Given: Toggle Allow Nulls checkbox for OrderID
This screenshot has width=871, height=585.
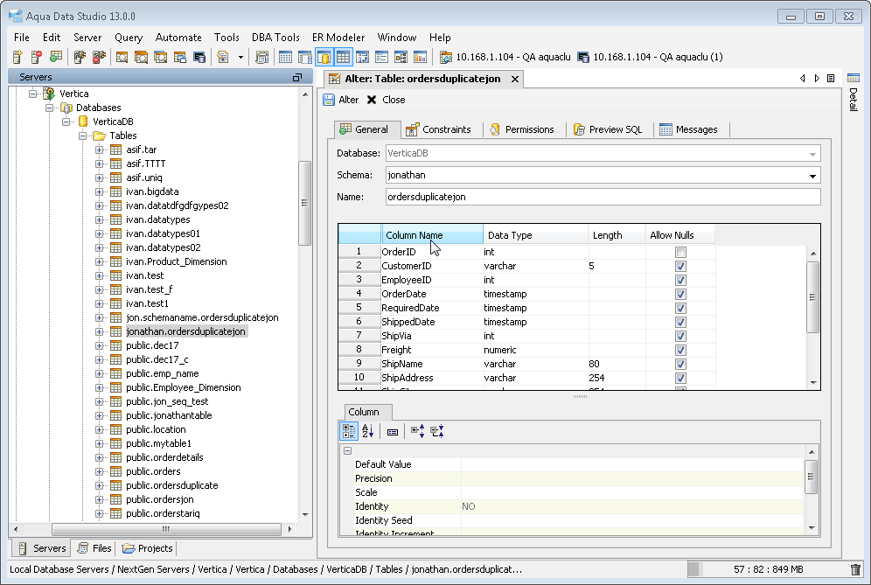Looking at the screenshot, I should pyautogui.click(x=680, y=252).
